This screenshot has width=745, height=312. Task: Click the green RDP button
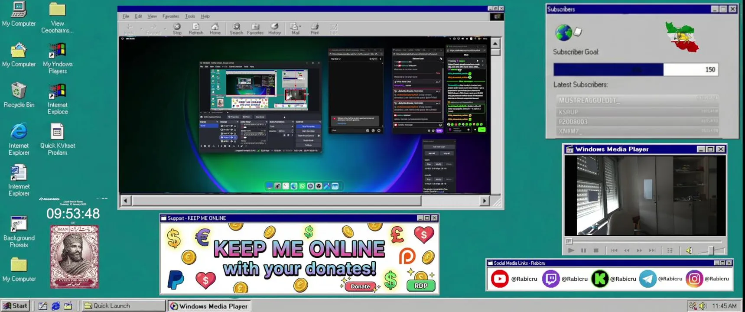tap(421, 286)
